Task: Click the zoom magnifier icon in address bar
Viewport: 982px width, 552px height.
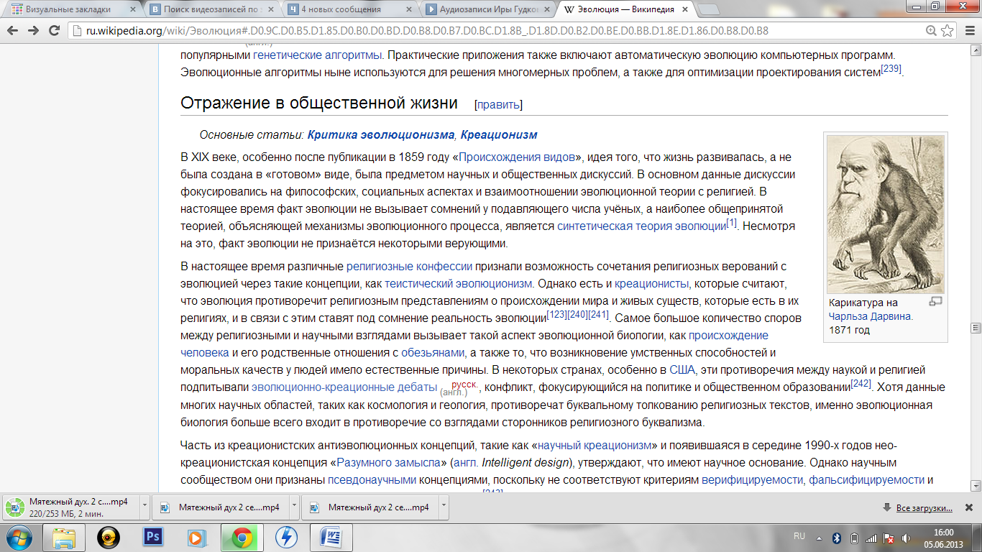Action: [x=932, y=31]
